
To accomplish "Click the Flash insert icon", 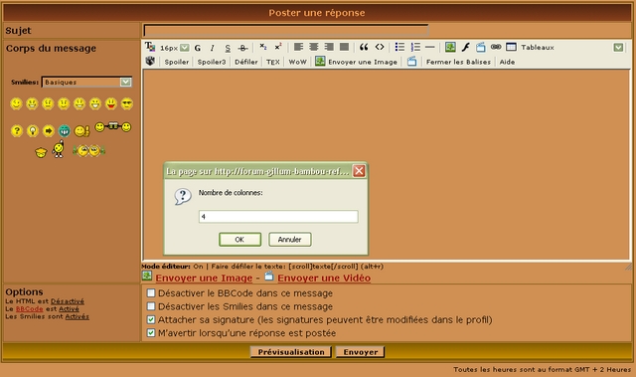I will pyautogui.click(x=466, y=47).
